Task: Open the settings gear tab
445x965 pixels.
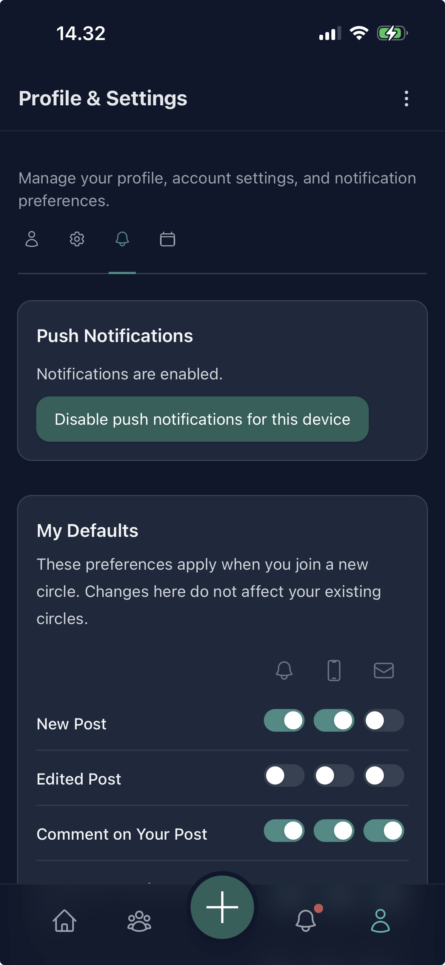Action: point(77,239)
